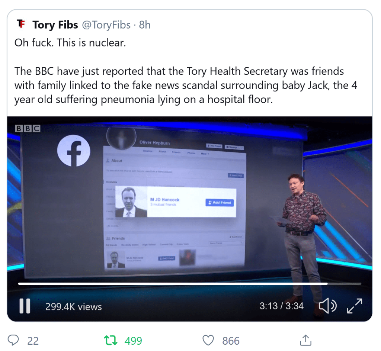Click the 299.4K views counter
Screen dimensions: 381x351
(x=73, y=307)
